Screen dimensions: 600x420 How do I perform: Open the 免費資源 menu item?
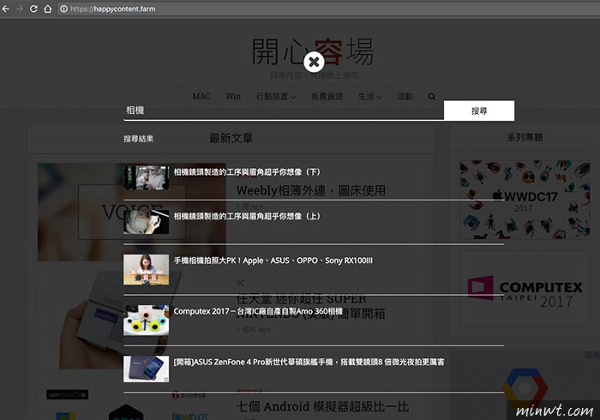[327, 96]
